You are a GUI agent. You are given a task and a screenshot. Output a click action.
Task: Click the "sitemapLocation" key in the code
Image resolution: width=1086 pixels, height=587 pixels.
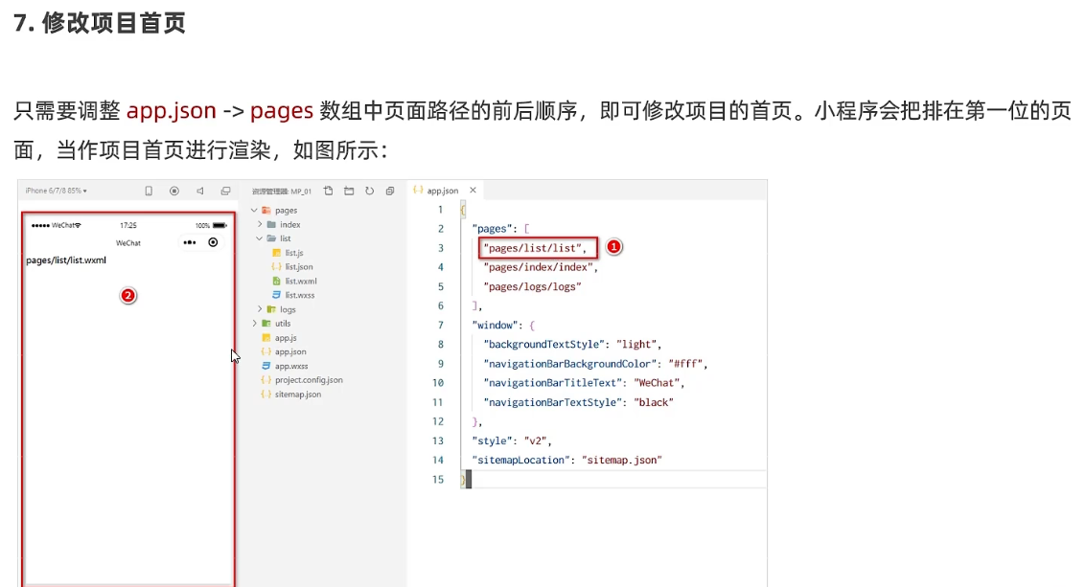tap(520, 461)
